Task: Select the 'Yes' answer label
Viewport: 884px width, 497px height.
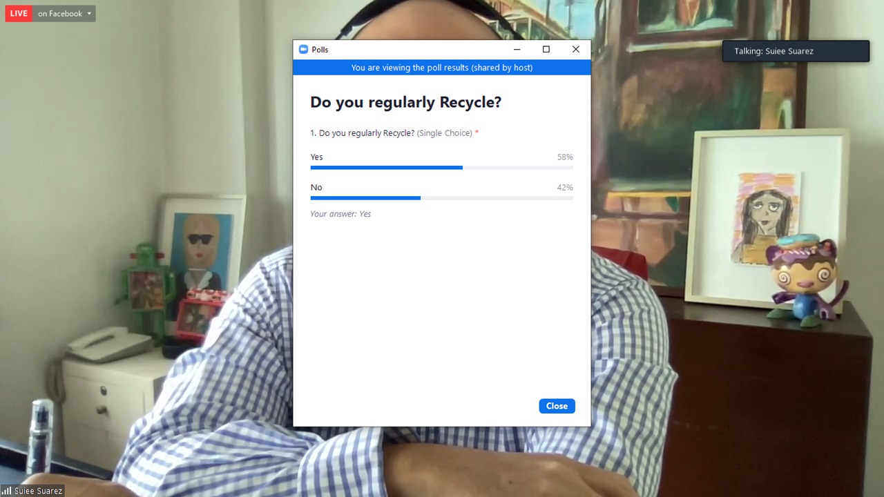Action: [316, 157]
